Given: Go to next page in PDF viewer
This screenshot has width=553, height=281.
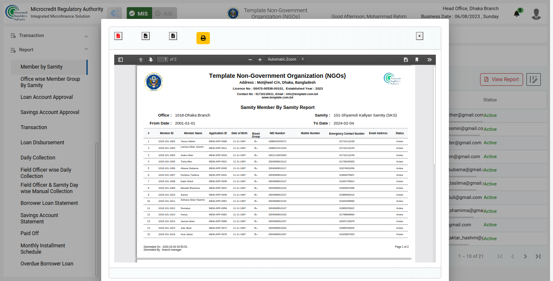Looking at the screenshot, I should [150, 60].
